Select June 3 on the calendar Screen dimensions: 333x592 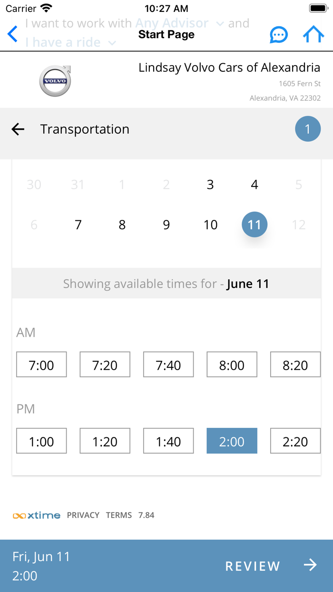(x=210, y=184)
